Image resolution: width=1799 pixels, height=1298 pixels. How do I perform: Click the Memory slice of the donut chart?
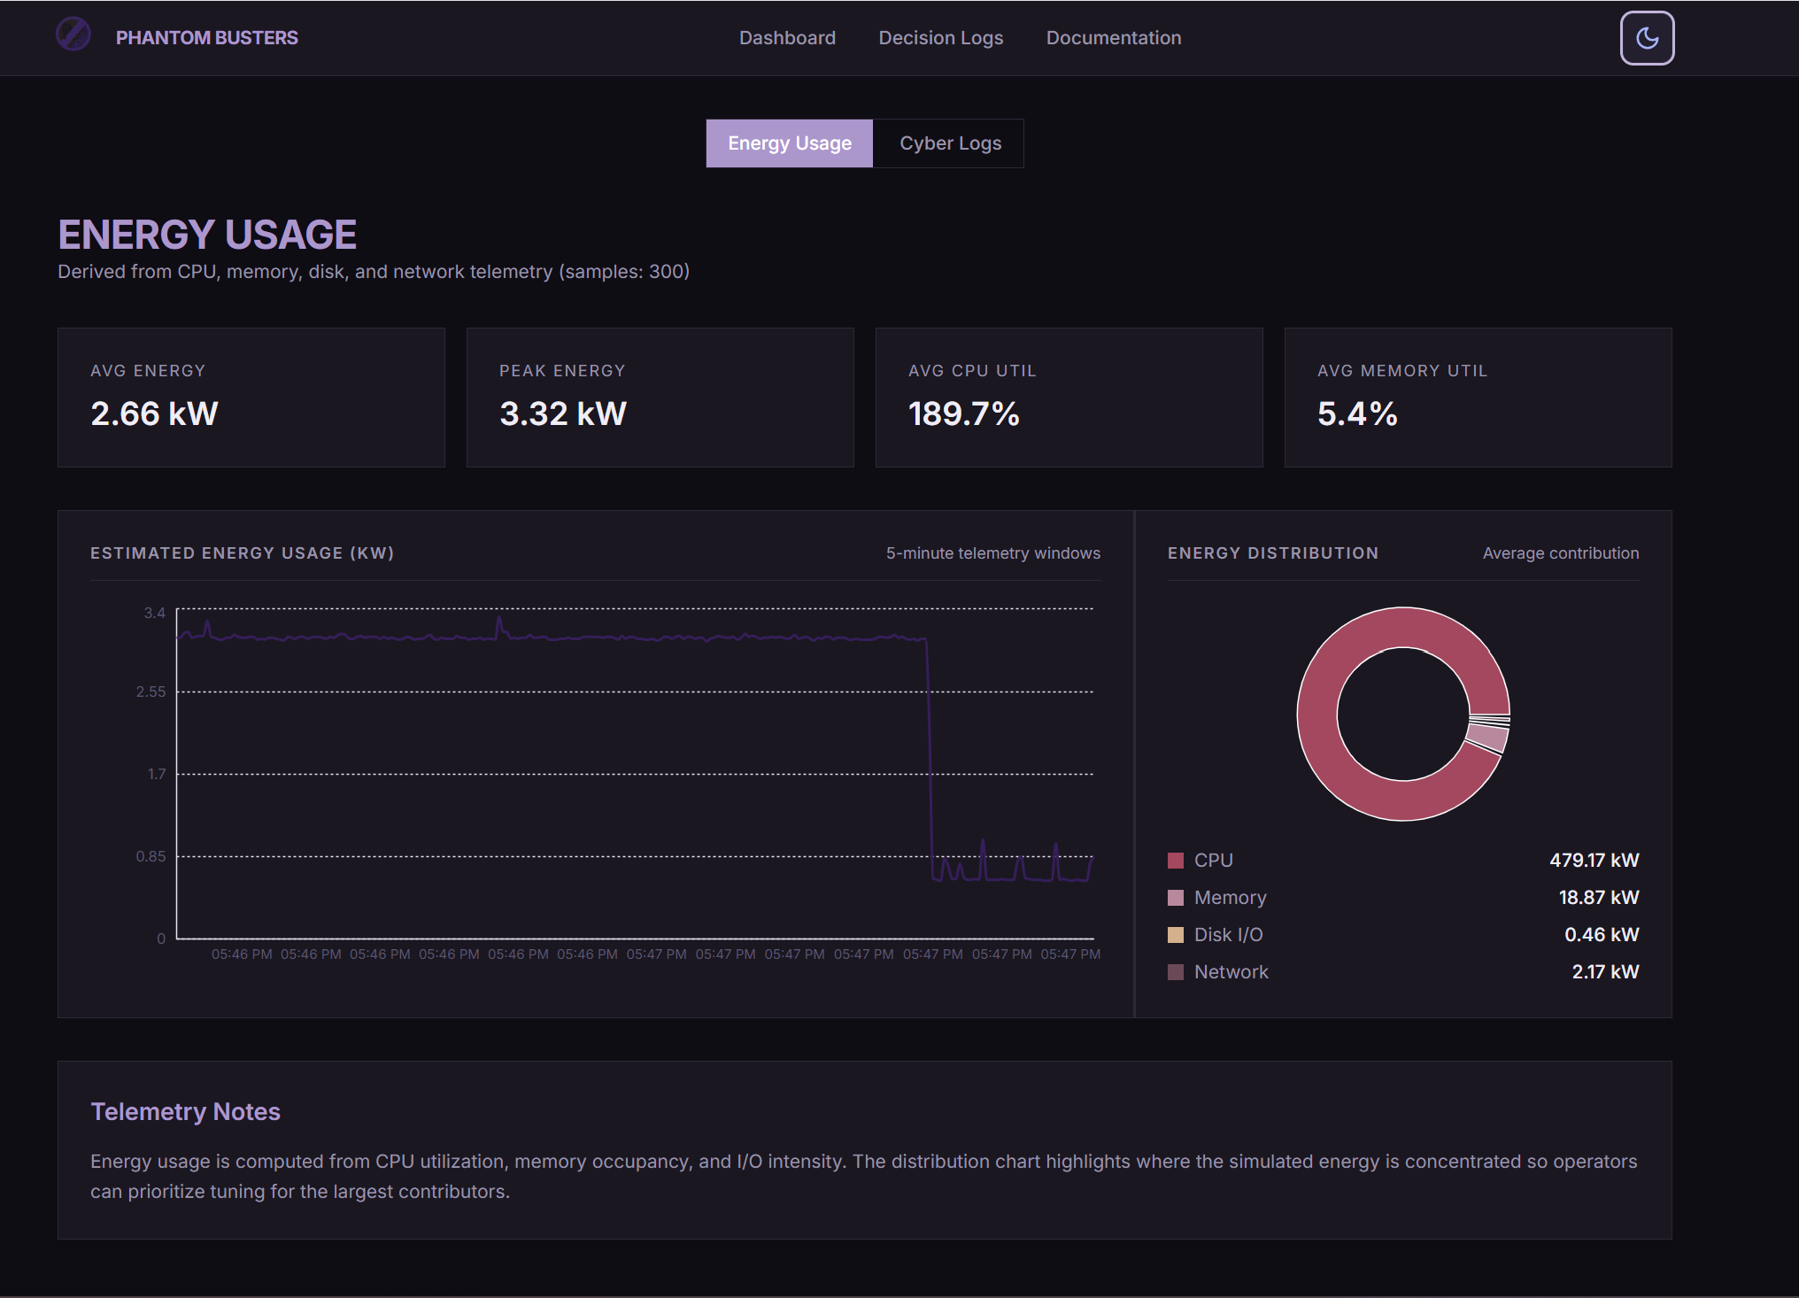pos(1487,738)
